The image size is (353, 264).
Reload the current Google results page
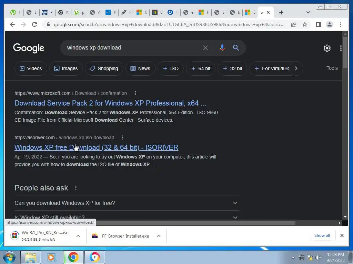pyautogui.click(x=34, y=24)
